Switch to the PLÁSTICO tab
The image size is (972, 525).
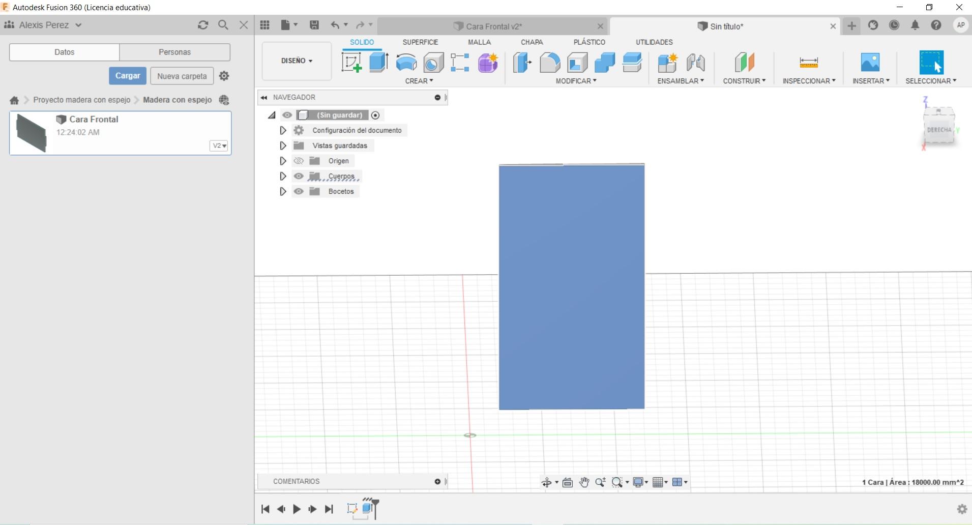coord(589,42)
